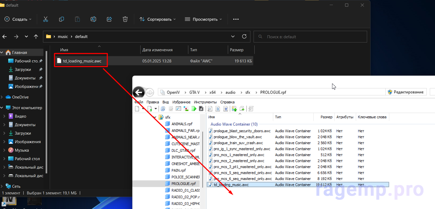Open the Просмотреть view dropdown
The image size is (435, 209).
click(x=203, y=19)
